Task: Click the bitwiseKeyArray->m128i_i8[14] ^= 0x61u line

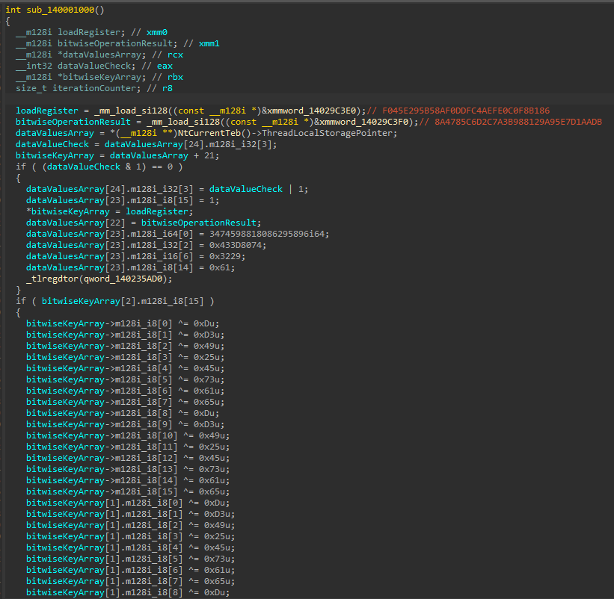Action: click(x=128, y=480)
